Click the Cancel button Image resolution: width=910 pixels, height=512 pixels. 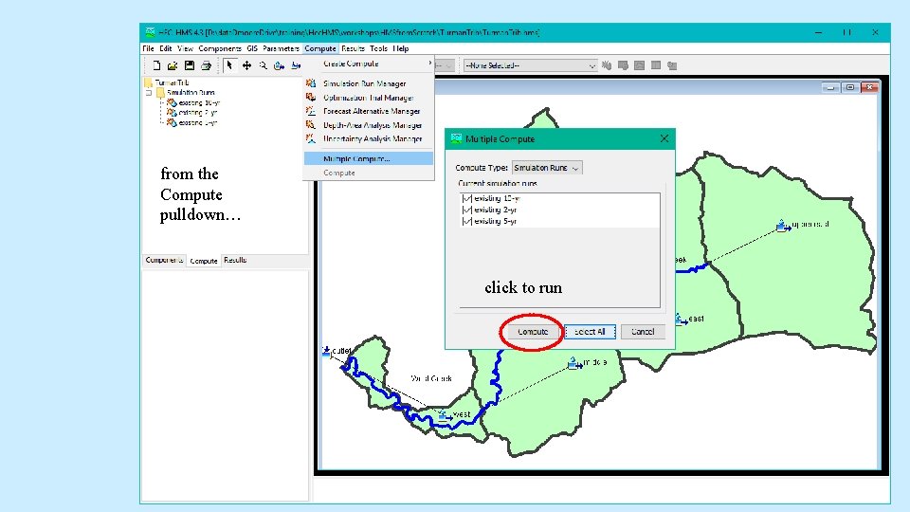[643, 332]
